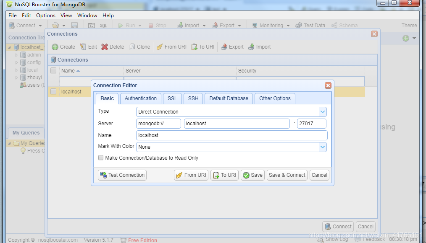The height and width of the screenshot is (243, 426).
Task: Open the Window menu
Action: click(87, 16)
